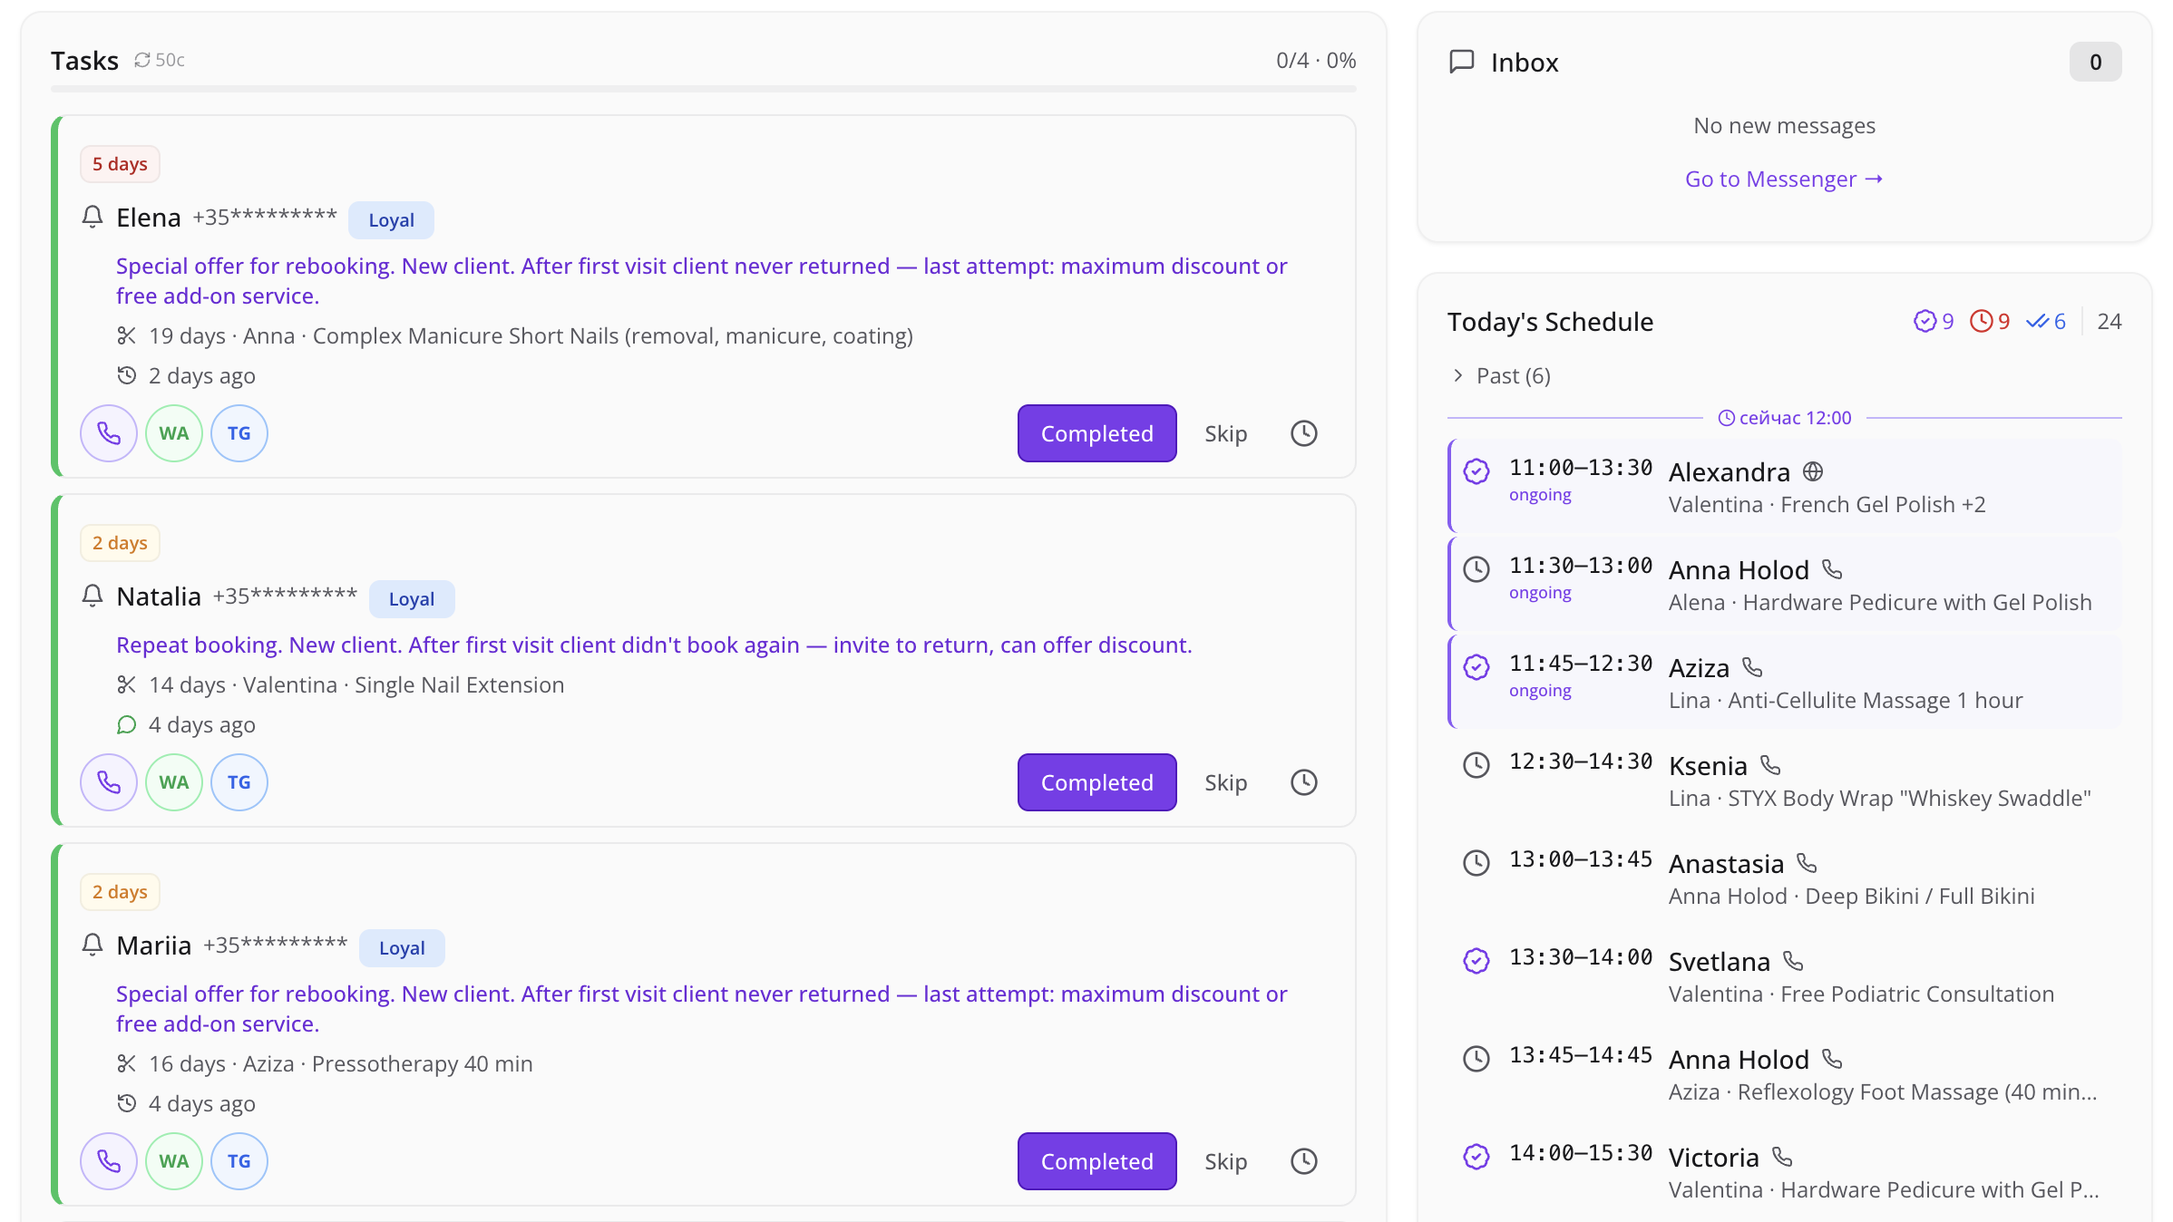2173x1222 pixels.
Task: Filter schedule by 6 done counter
Action: (x=2046, y=321)
